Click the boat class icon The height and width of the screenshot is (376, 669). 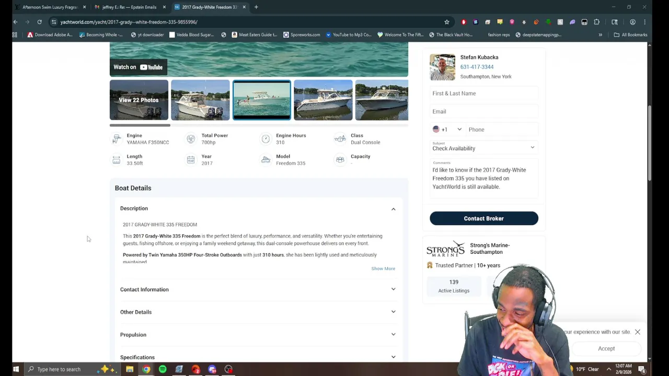pos(340,139)
